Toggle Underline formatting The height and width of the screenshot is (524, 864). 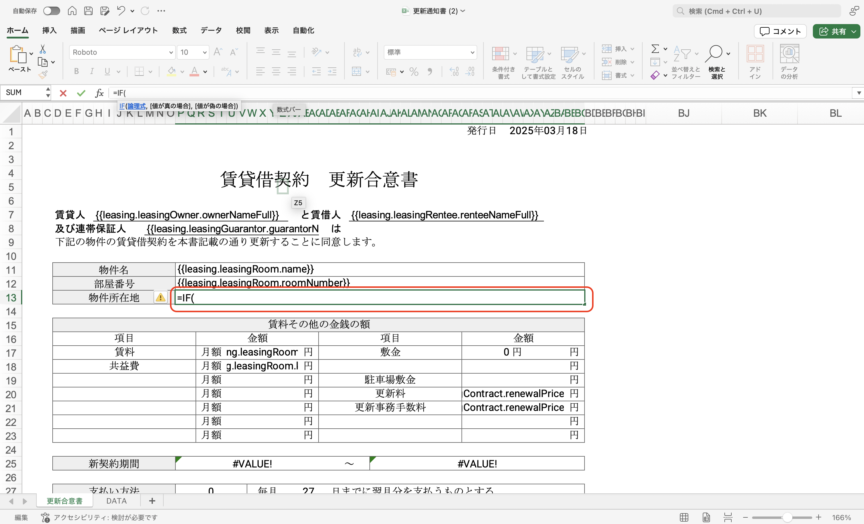pyautogui.click(x=107, y=72)
